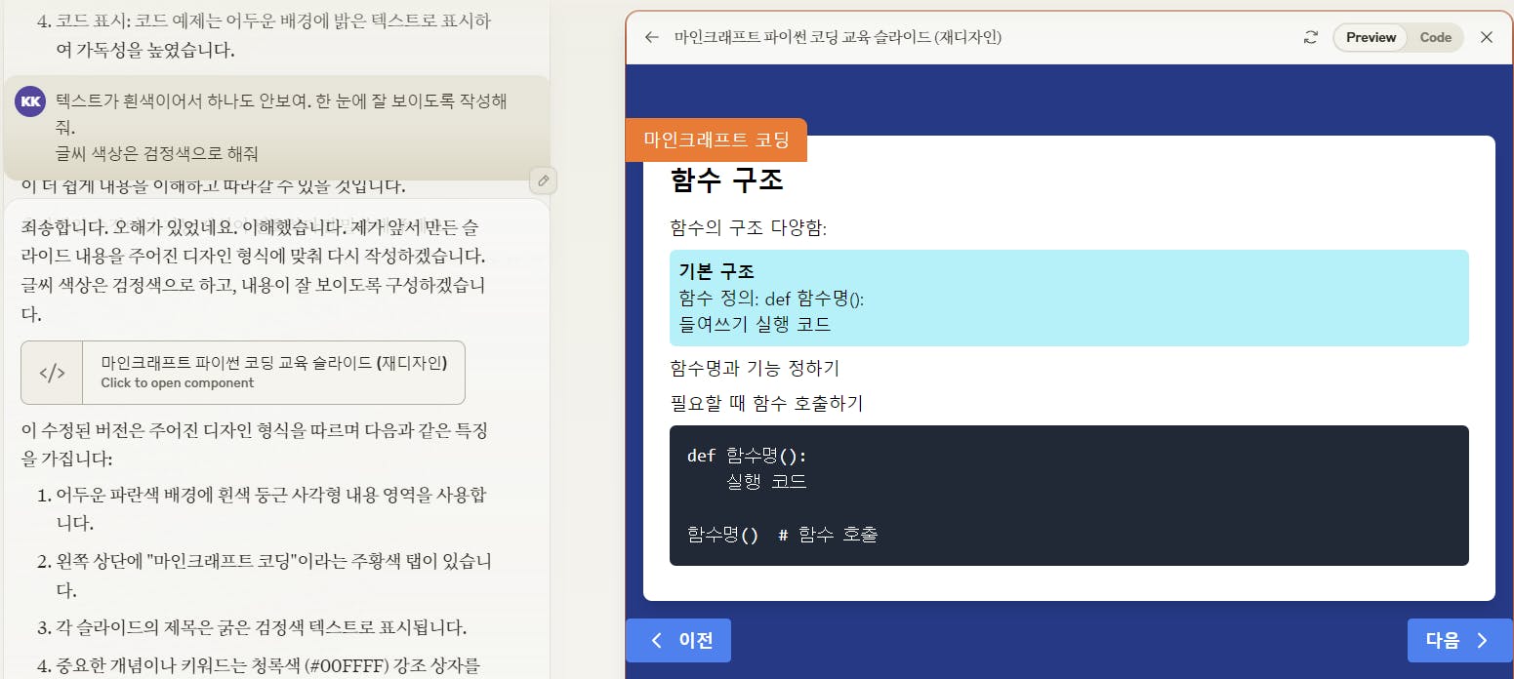Image resolution: width=1514 pixels, height=679 pixels.
Task: Edit the user message with pencil icon
Action: pos(544,180)
